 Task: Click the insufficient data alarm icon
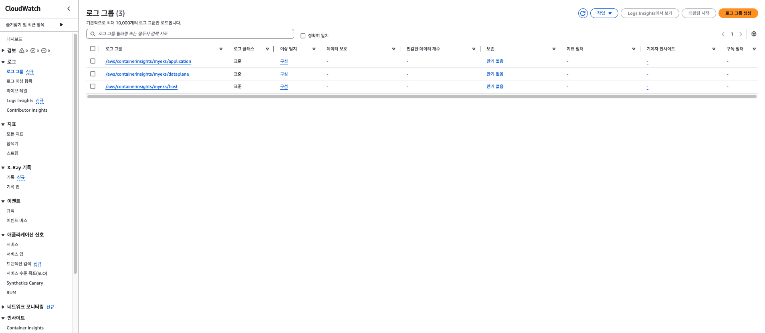click(x=44, y=50)
